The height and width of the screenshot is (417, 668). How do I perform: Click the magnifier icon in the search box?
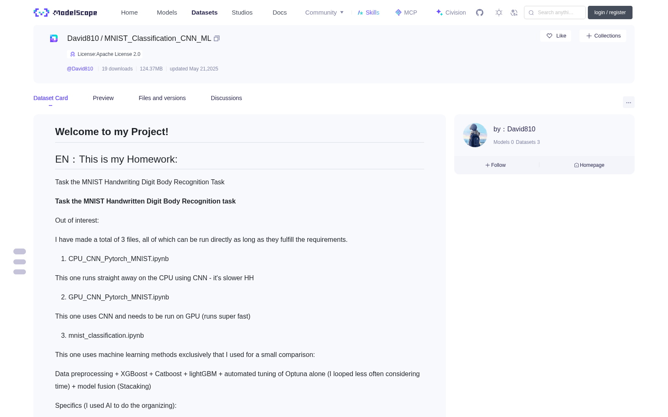point(531,13)
